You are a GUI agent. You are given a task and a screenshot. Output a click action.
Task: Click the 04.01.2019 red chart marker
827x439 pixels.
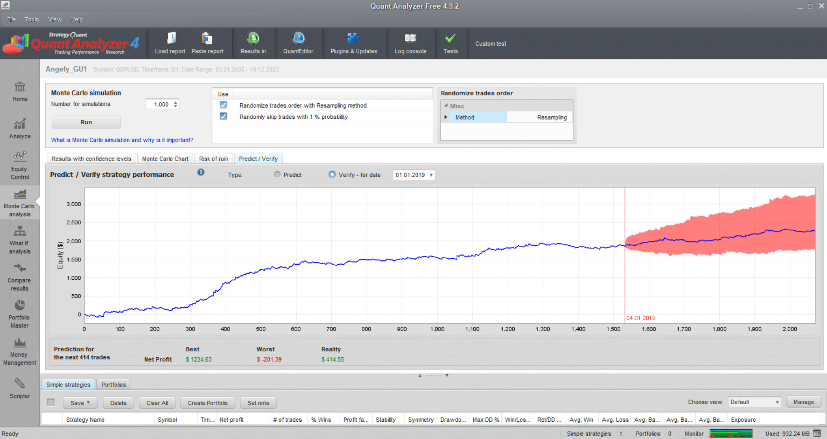pos(641,318)
